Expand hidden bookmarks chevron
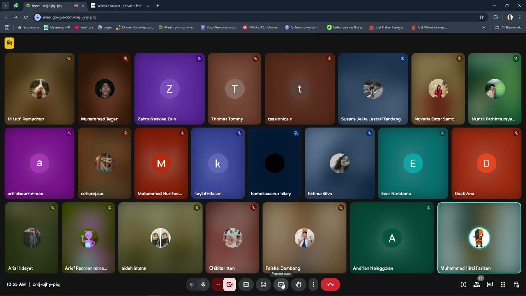526x296 pixels. (x=484, y=28)
